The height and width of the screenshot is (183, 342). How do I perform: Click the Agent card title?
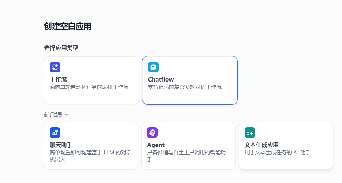pyautogui.click(x=156, y=145)
